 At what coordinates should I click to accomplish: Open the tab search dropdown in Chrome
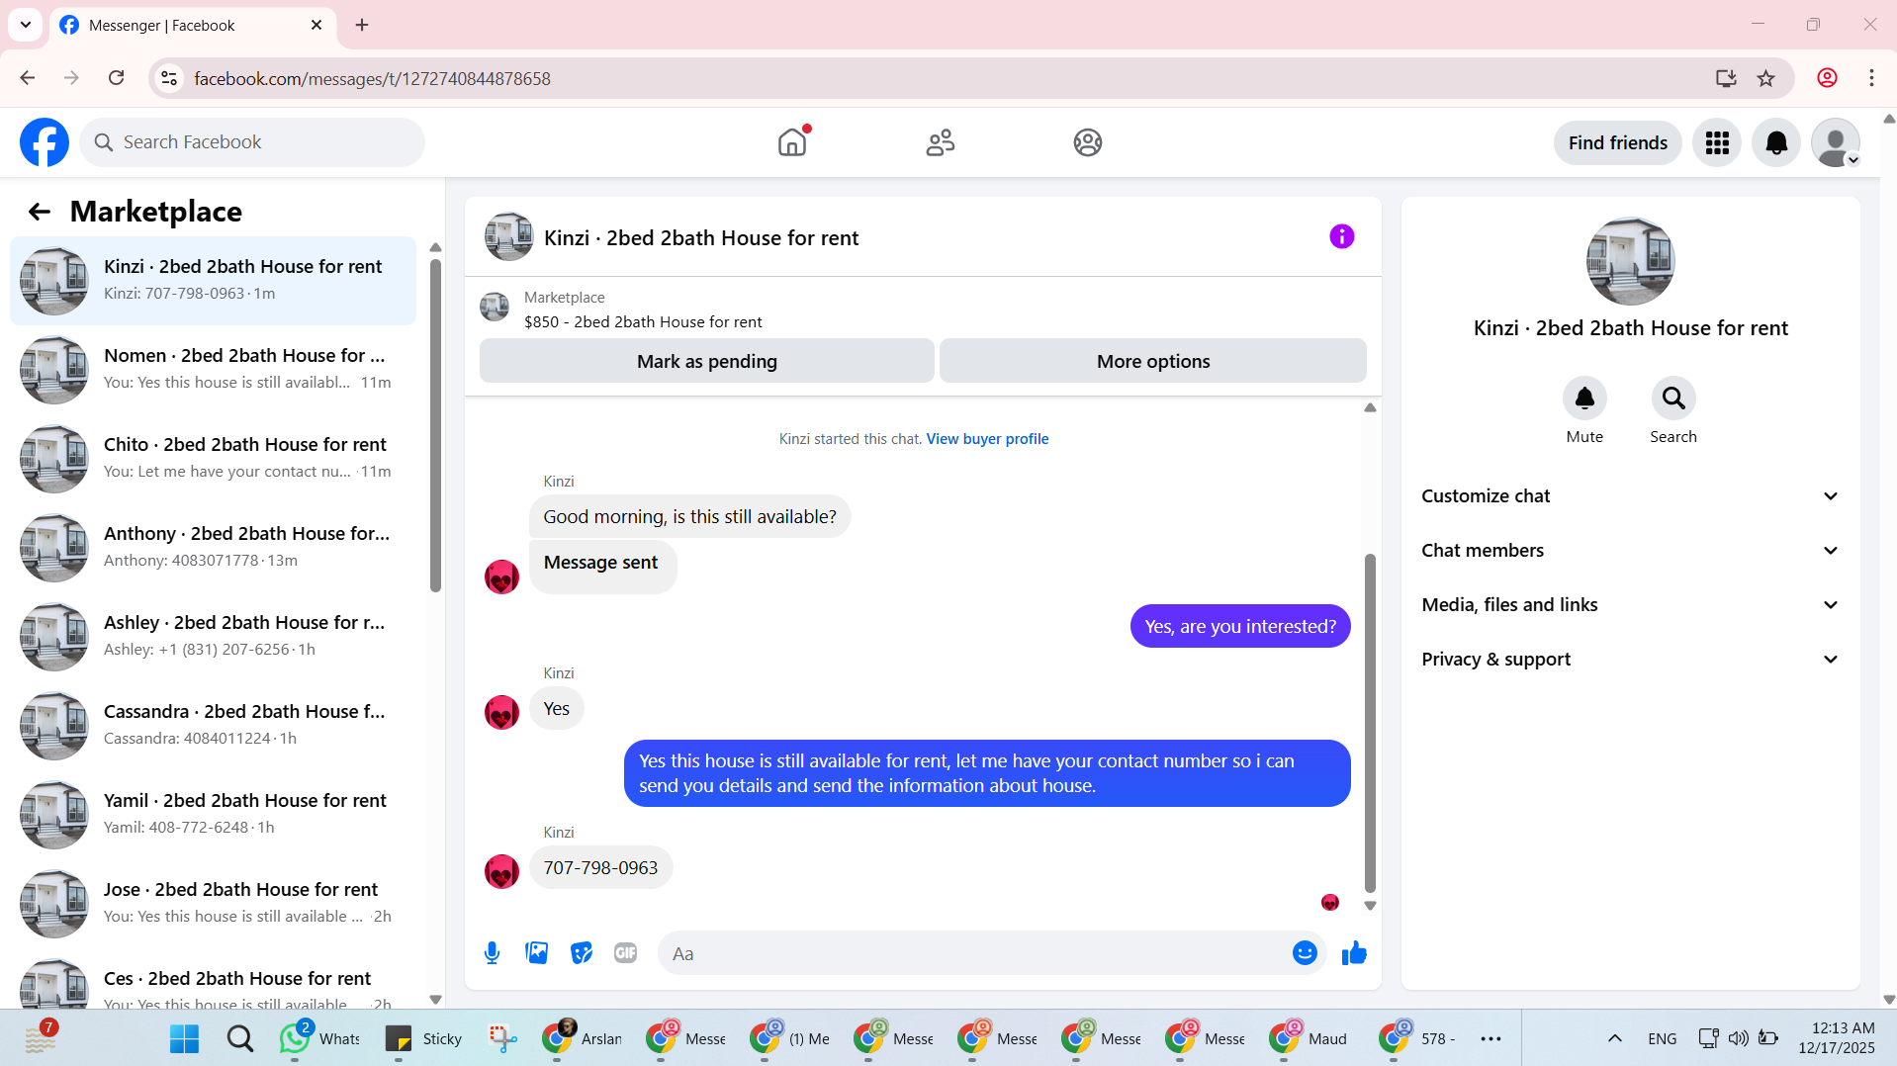click(26, 25)
